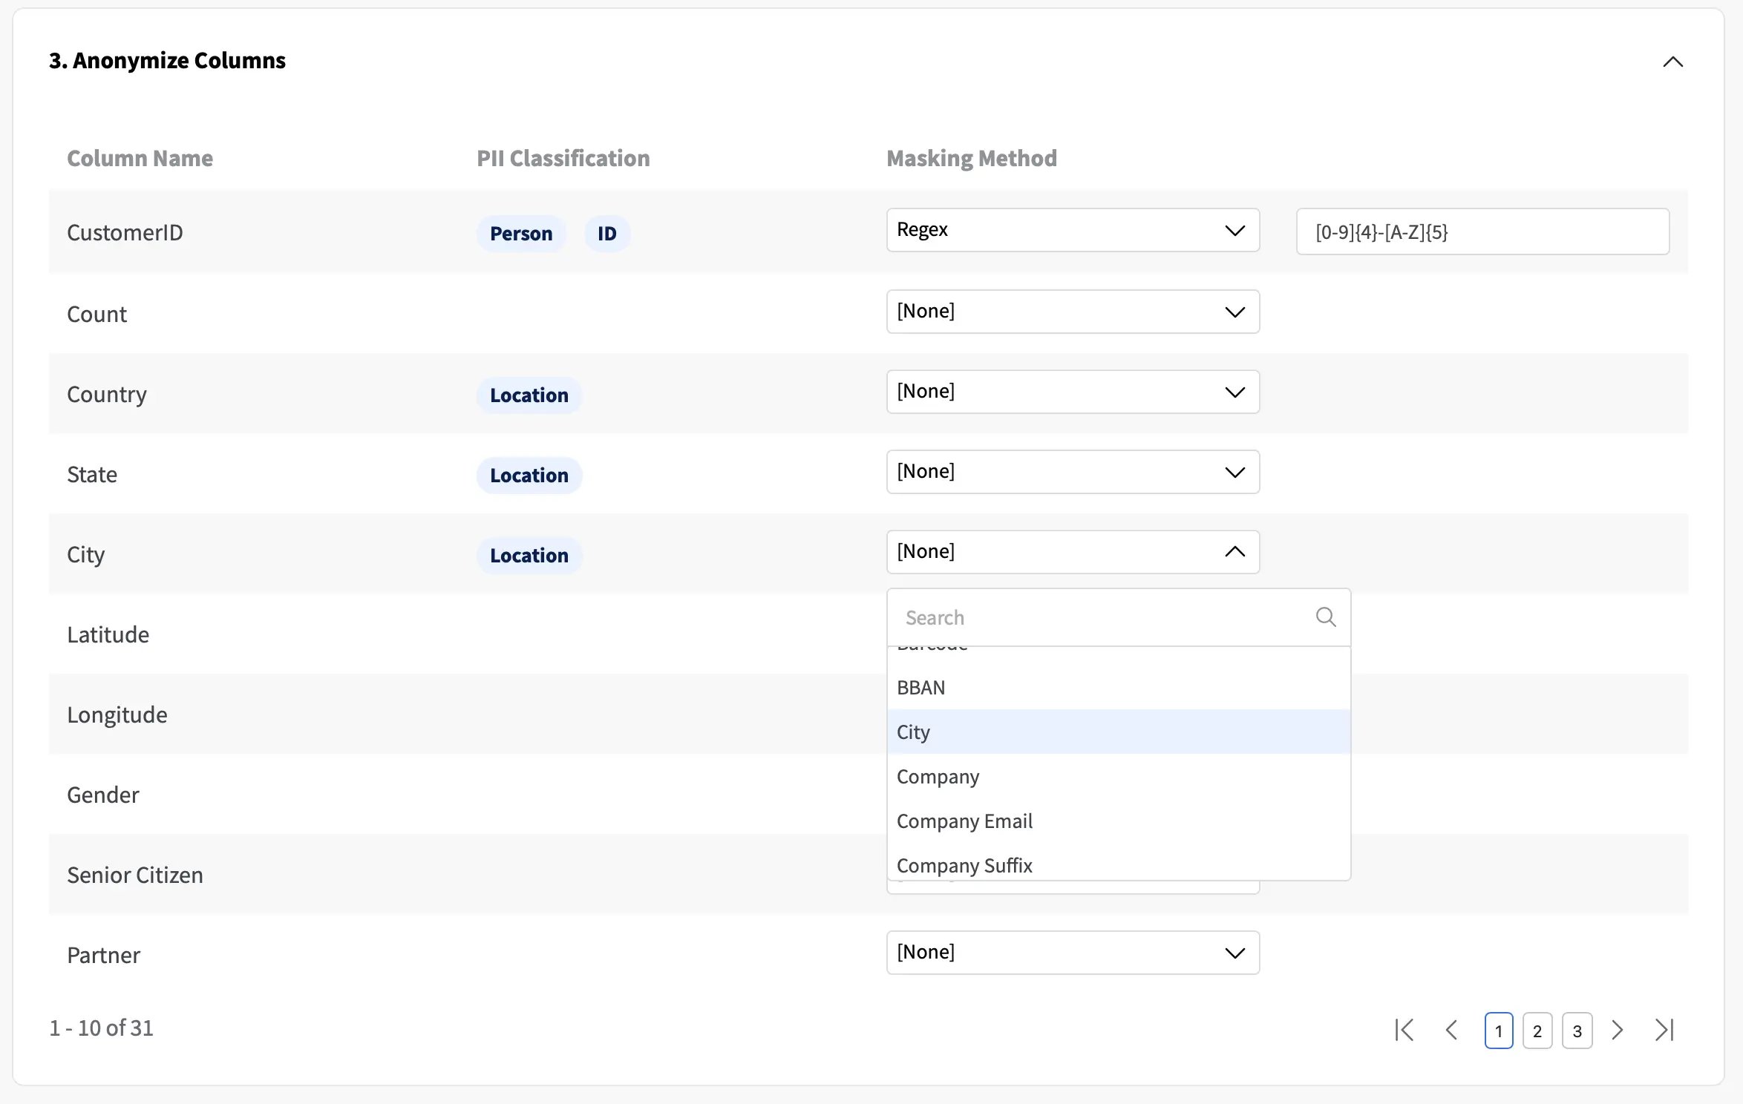Viewport: 1743px width, 1104px height.
Task: Select Company from the masking list
Action: (x=1118, y=776)
